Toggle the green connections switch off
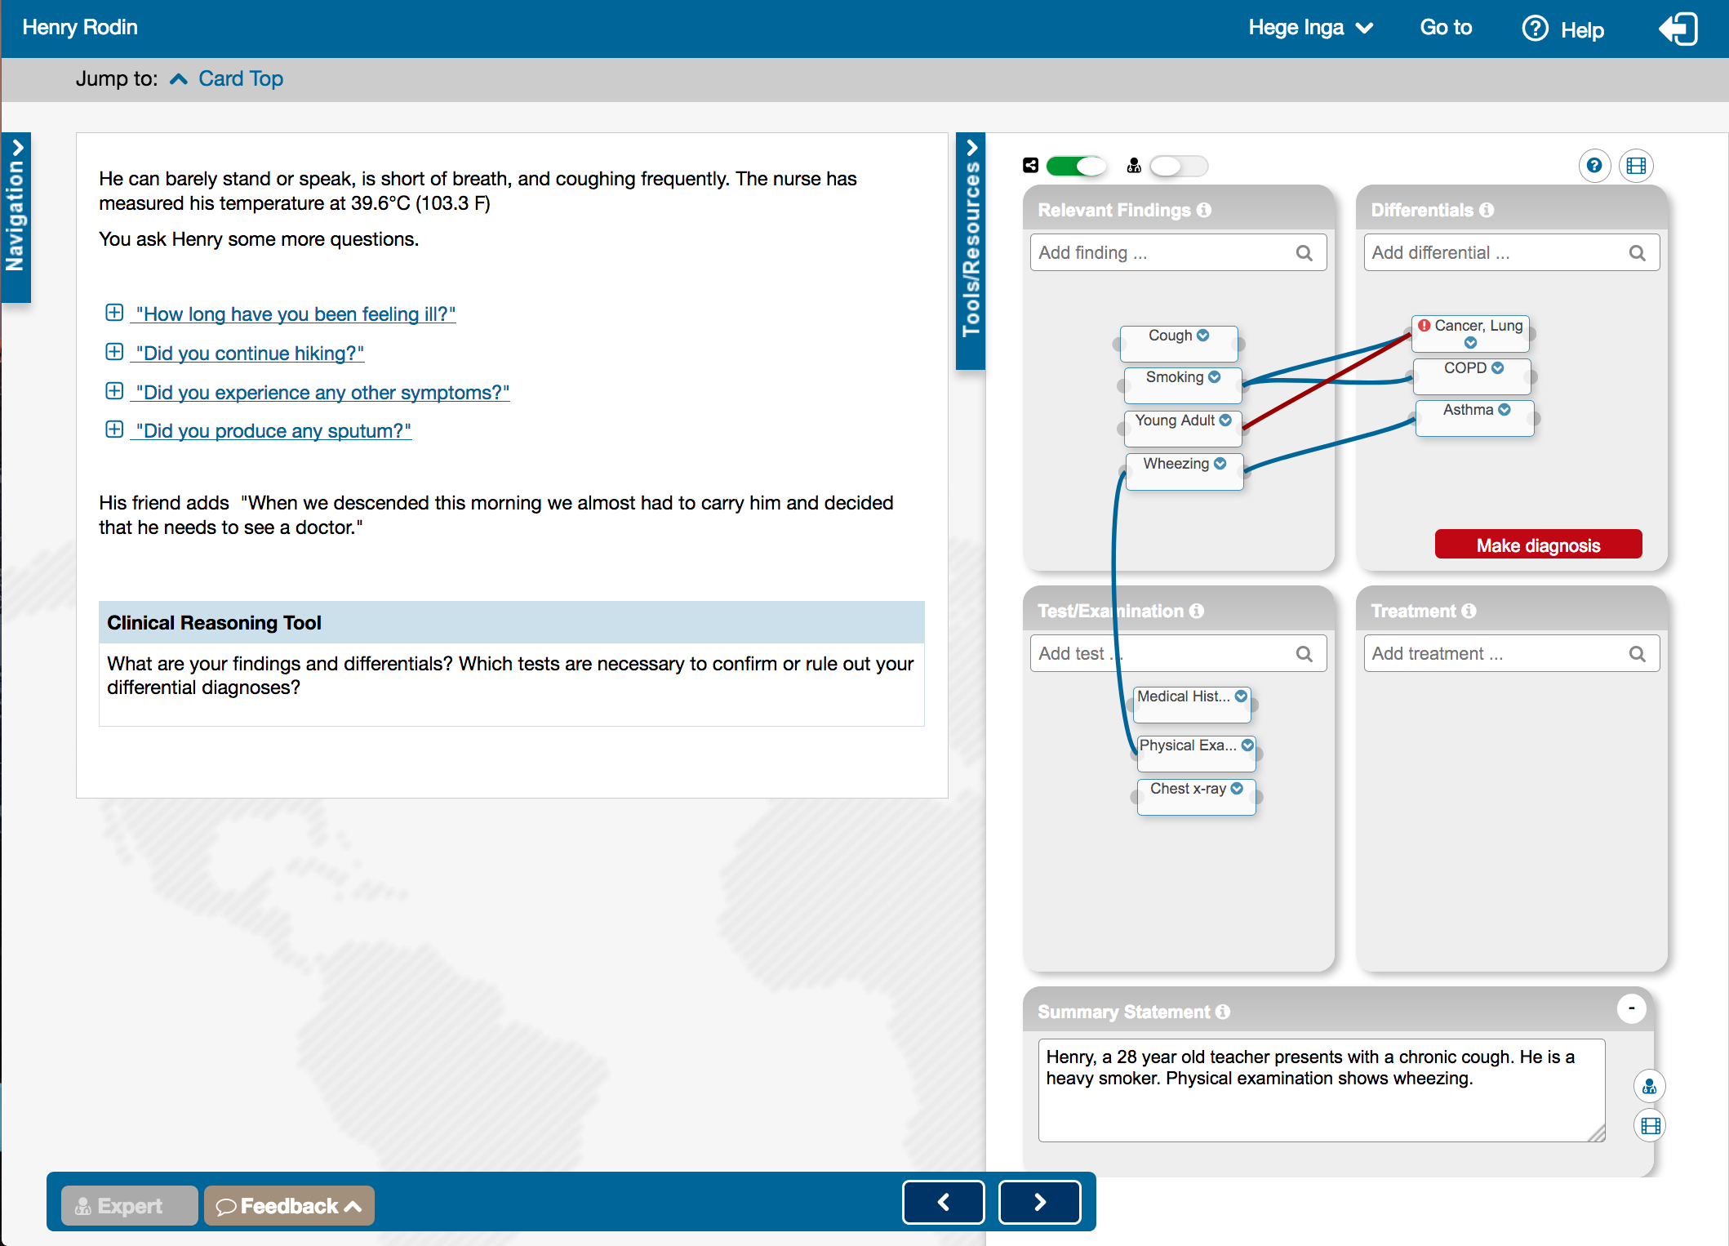 (x=1076, y=166)
